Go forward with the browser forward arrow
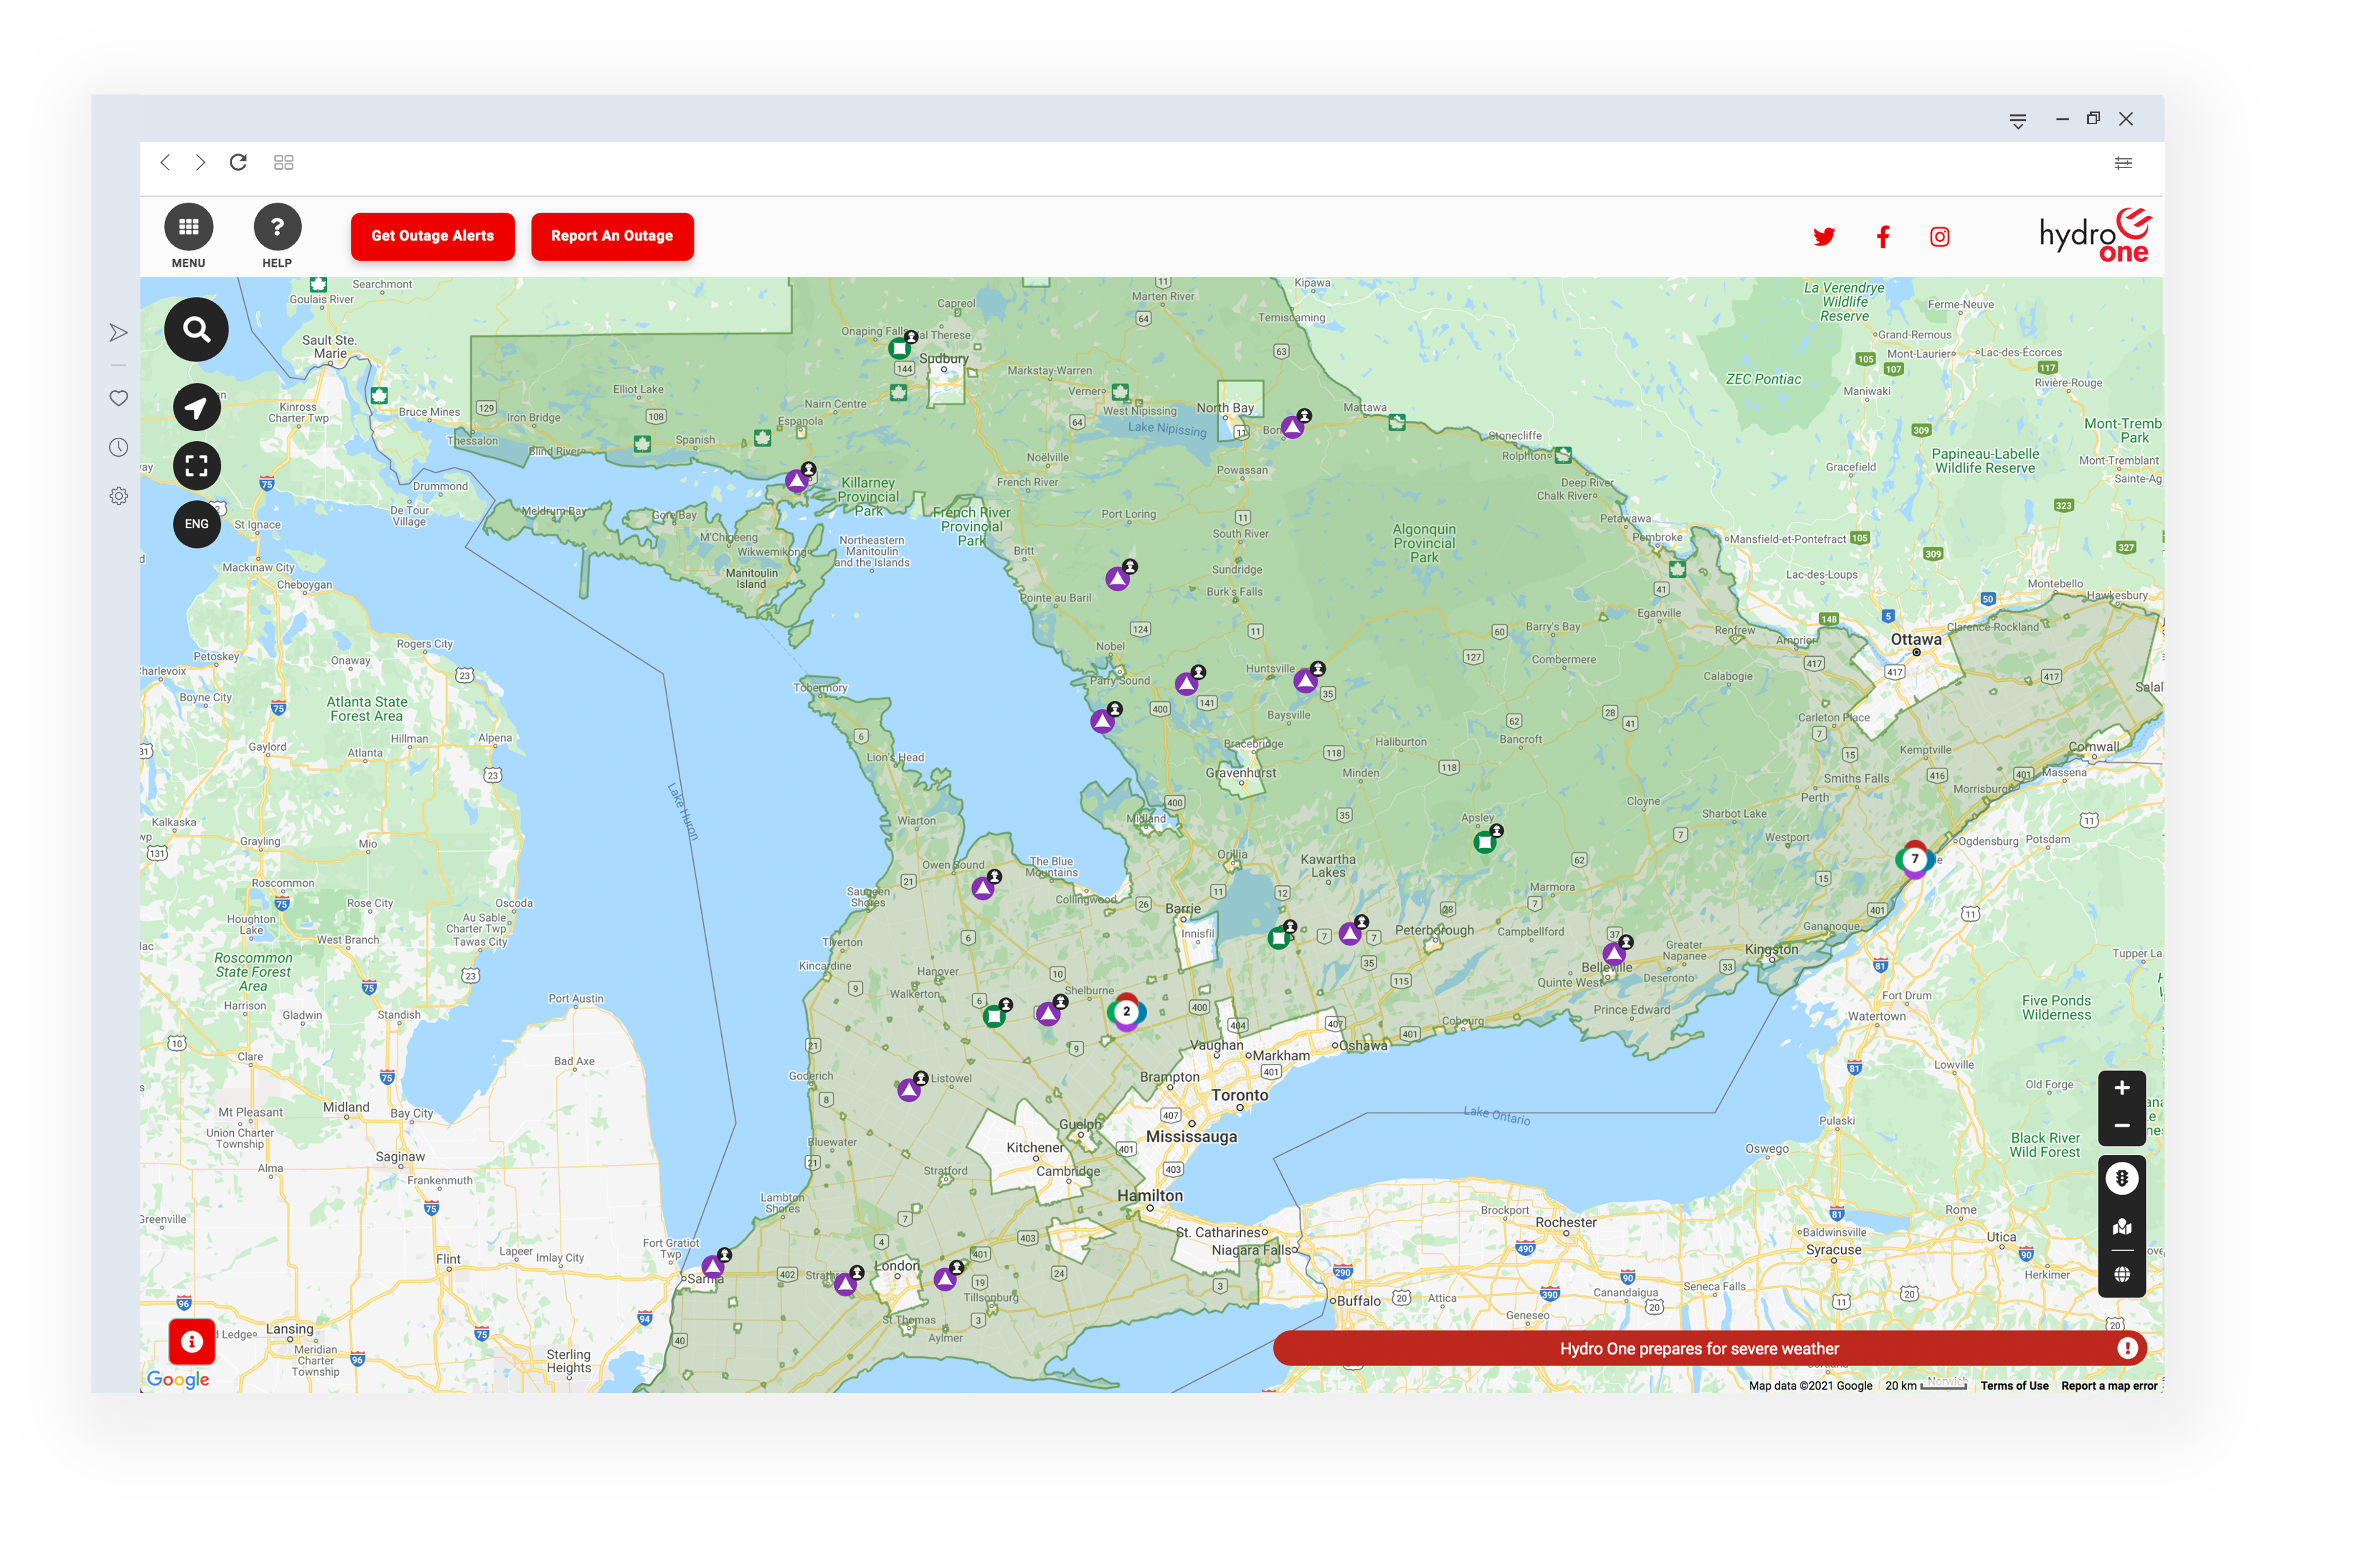The height and width of the screenshot is (1568, 2368). coord(200,162)
